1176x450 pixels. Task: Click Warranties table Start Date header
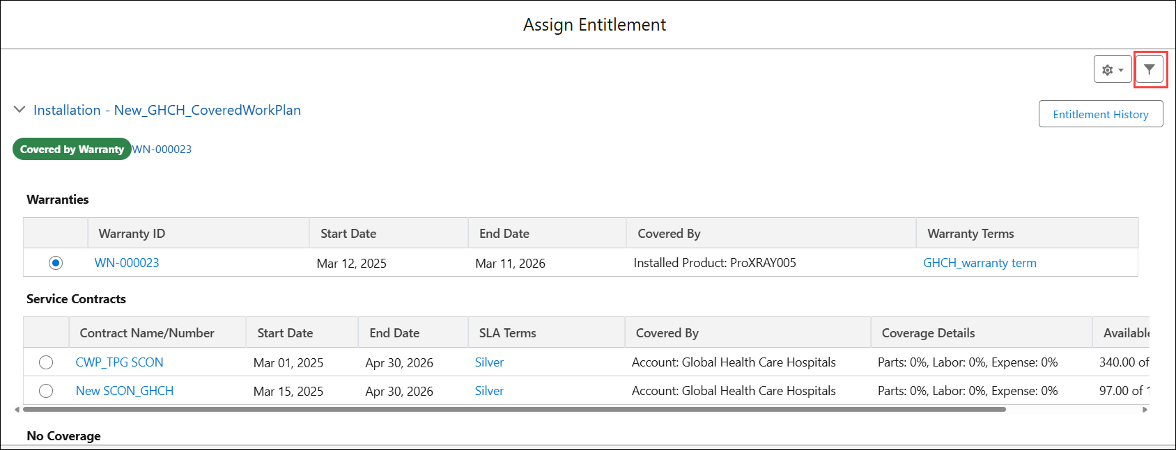tap(389, 233)
